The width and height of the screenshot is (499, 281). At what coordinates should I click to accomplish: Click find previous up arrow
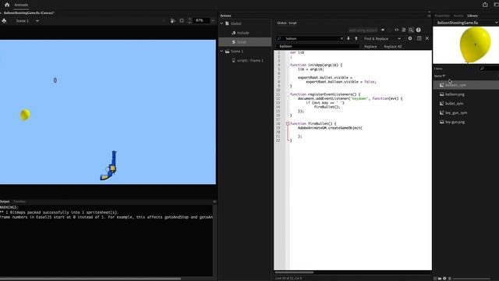click(356, 38)
